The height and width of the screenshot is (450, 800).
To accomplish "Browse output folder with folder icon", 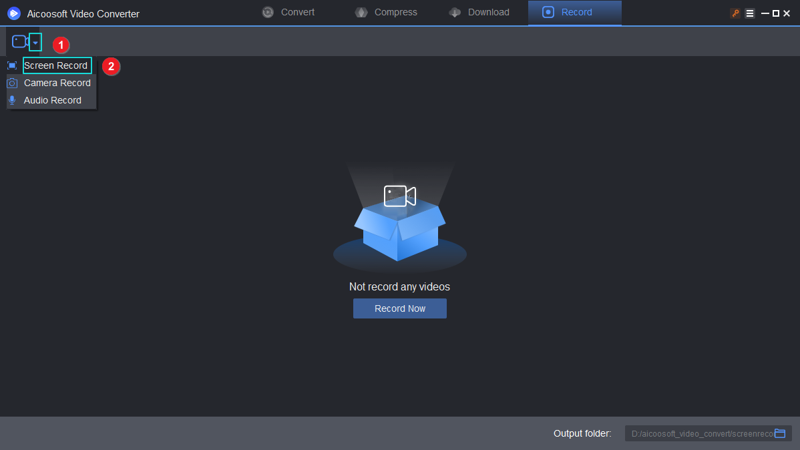I will pyautogui.click(x=780, y=433).
